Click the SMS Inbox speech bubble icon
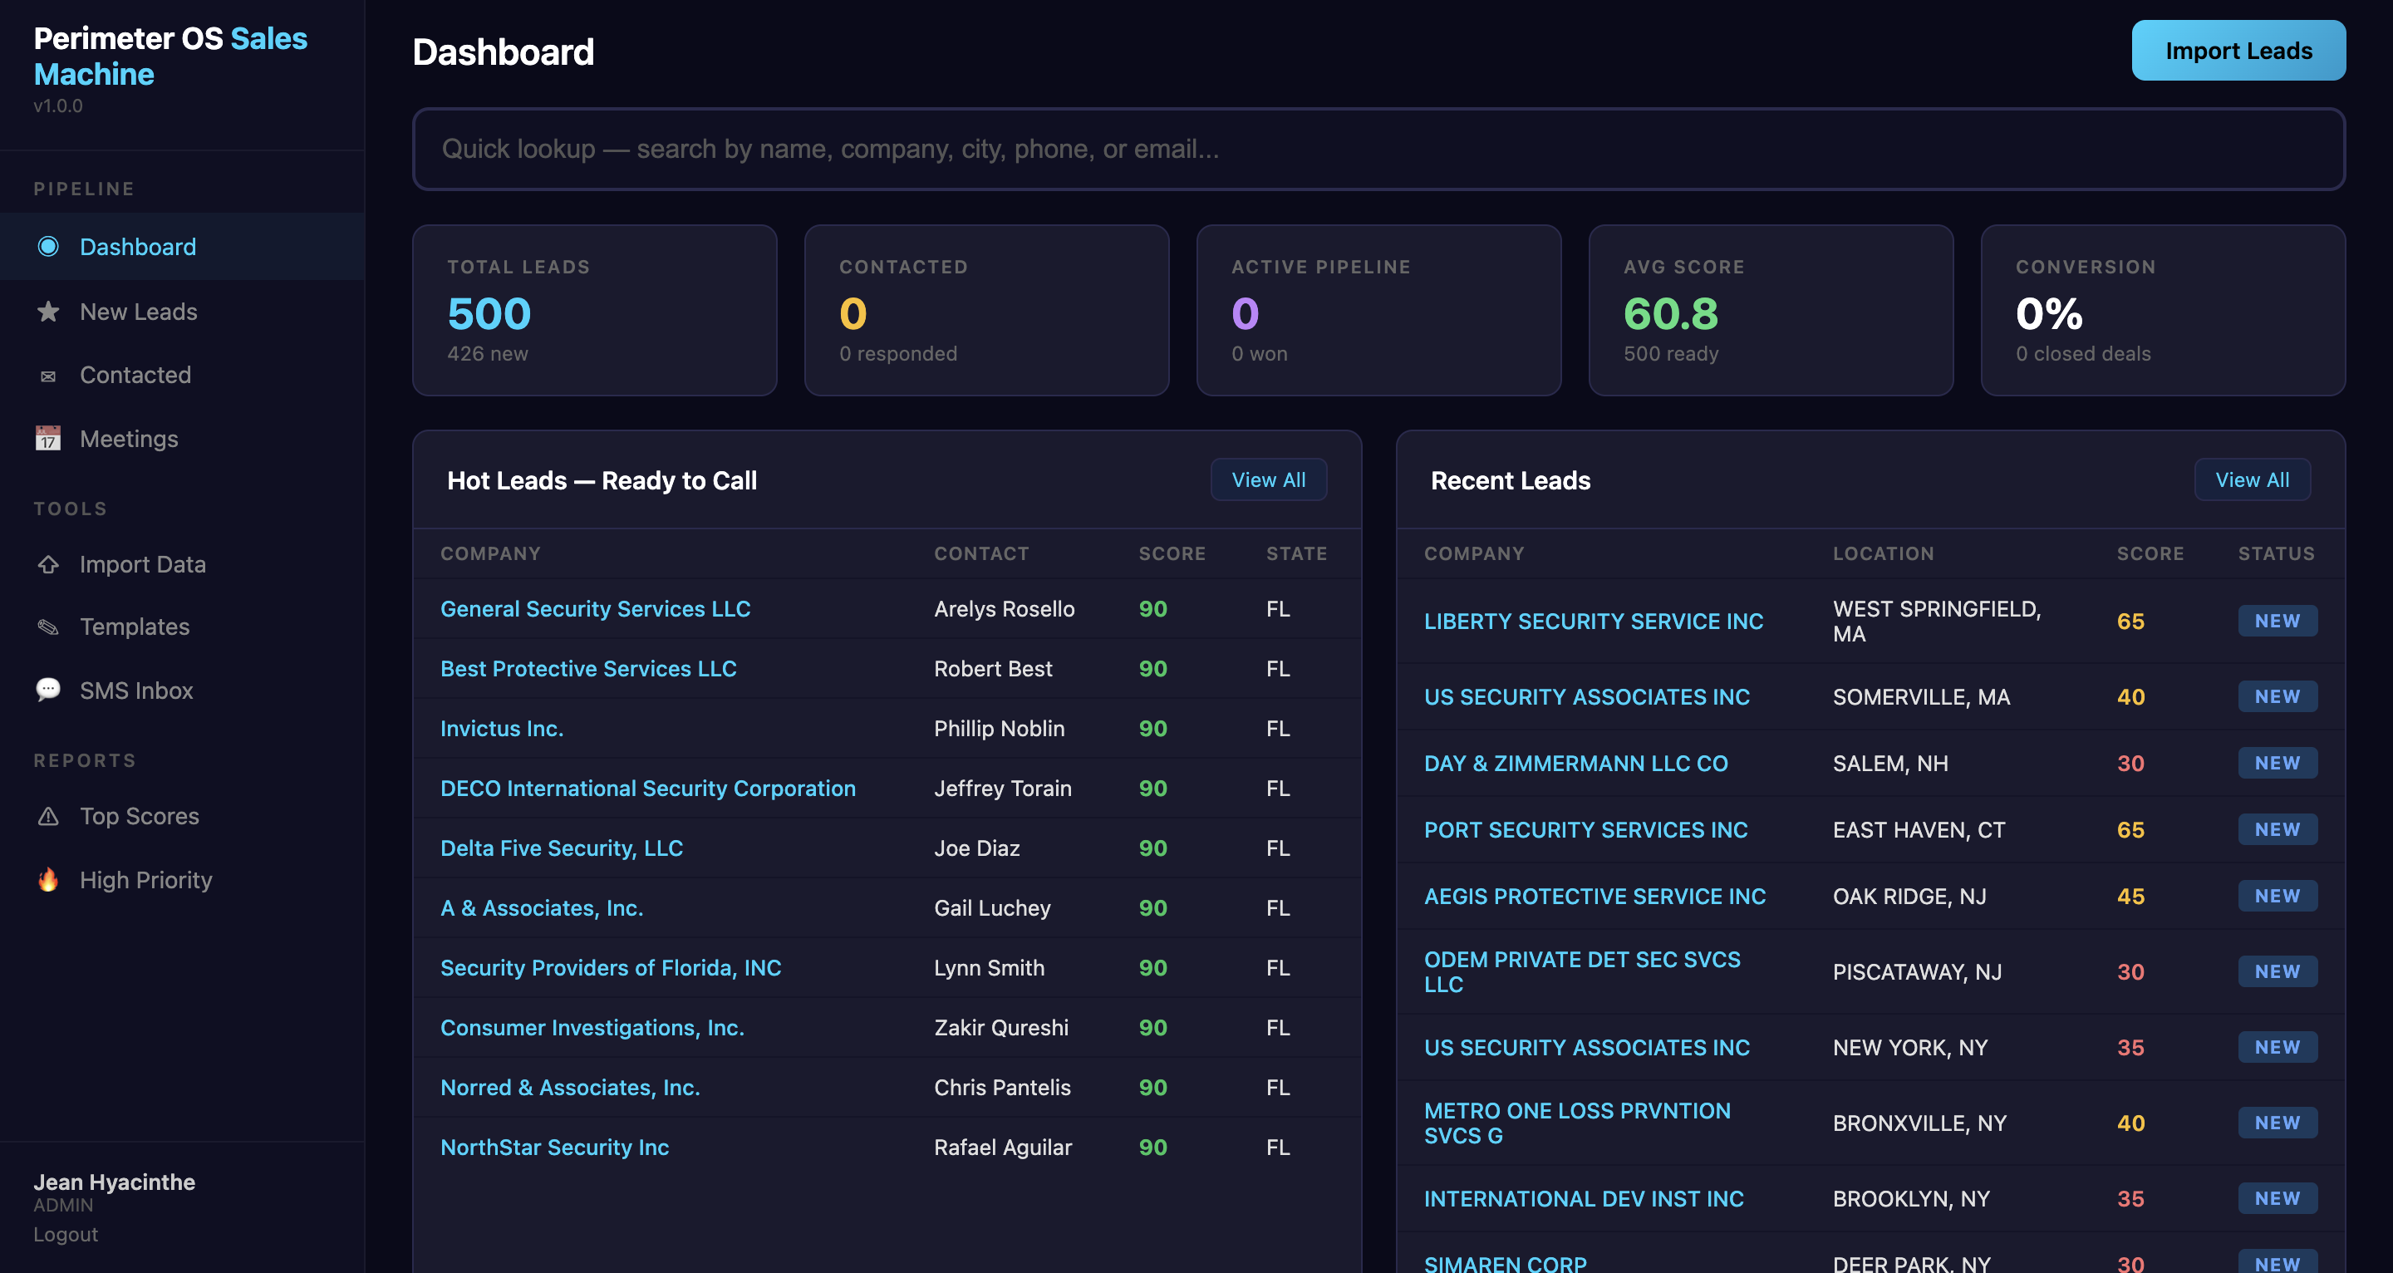The image size is (2393, 1273). 48,690
